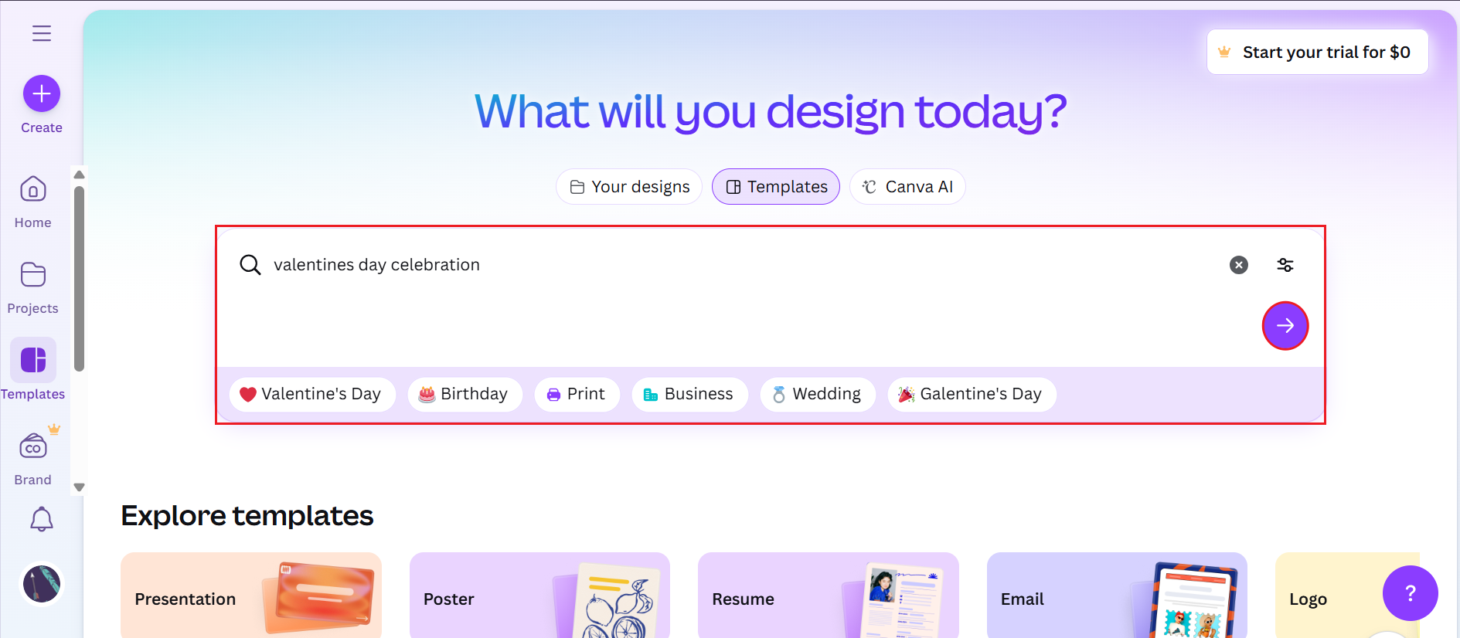Open search filters using the sliders icon
This screenshot has width=1460, height=638.
(x=1285, y=265)
